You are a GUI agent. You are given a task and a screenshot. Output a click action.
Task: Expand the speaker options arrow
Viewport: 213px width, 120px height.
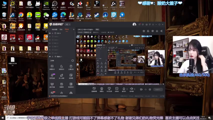tap(135, 89)
